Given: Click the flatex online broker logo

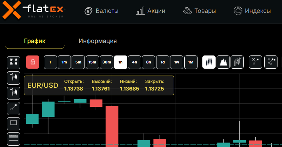Looking at the screenshot, I should 34,10.
